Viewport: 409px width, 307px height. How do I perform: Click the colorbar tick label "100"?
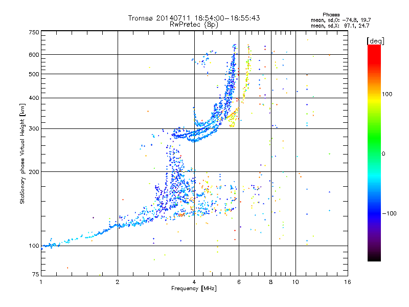[387, 94]
